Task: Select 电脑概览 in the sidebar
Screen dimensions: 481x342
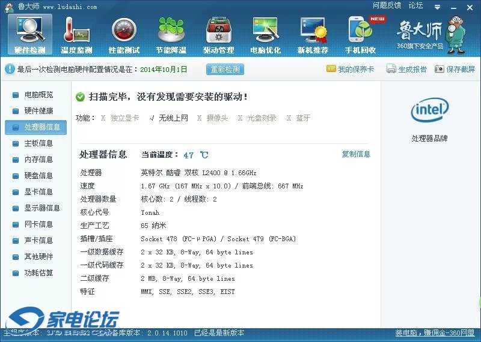Action: [x=35, y=95]
